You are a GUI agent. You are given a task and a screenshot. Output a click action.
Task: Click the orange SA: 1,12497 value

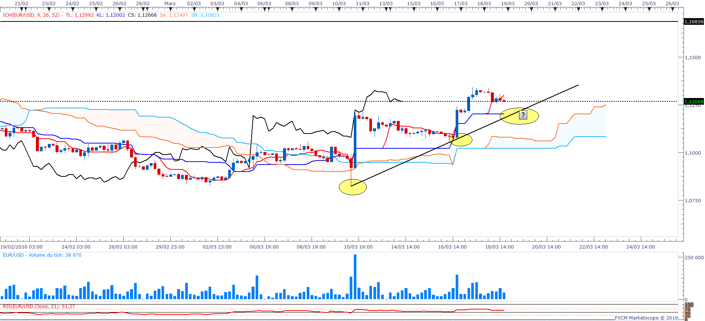pos(174,15)
